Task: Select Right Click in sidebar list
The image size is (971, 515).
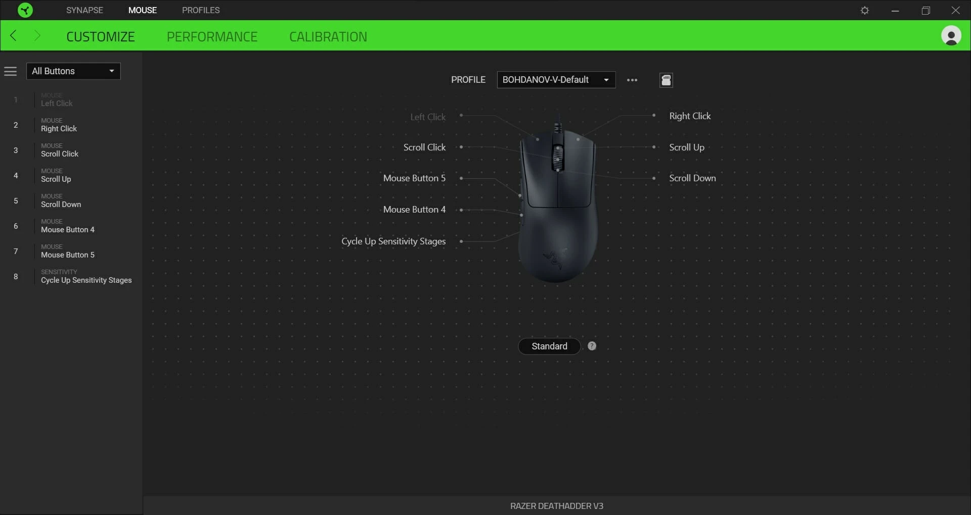Action: click(x=71, y=125)
